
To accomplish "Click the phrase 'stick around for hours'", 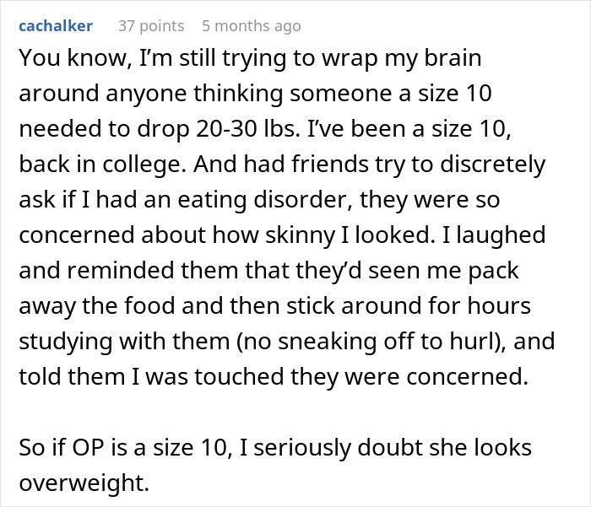I will click(x=409, y=306).
